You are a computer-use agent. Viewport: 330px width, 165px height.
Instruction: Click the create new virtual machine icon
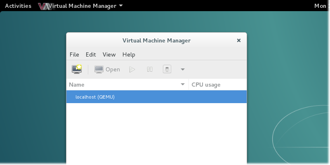pyautogui.click(x=77, y=69)
